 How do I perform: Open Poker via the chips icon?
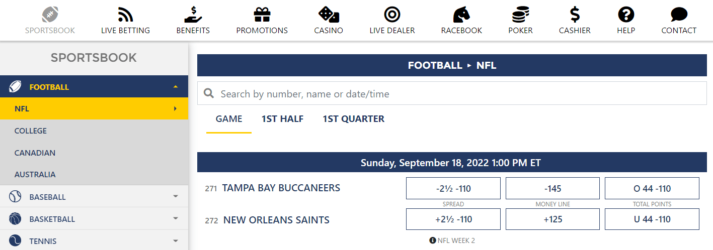pyautogui.click(x=520, y=15)
